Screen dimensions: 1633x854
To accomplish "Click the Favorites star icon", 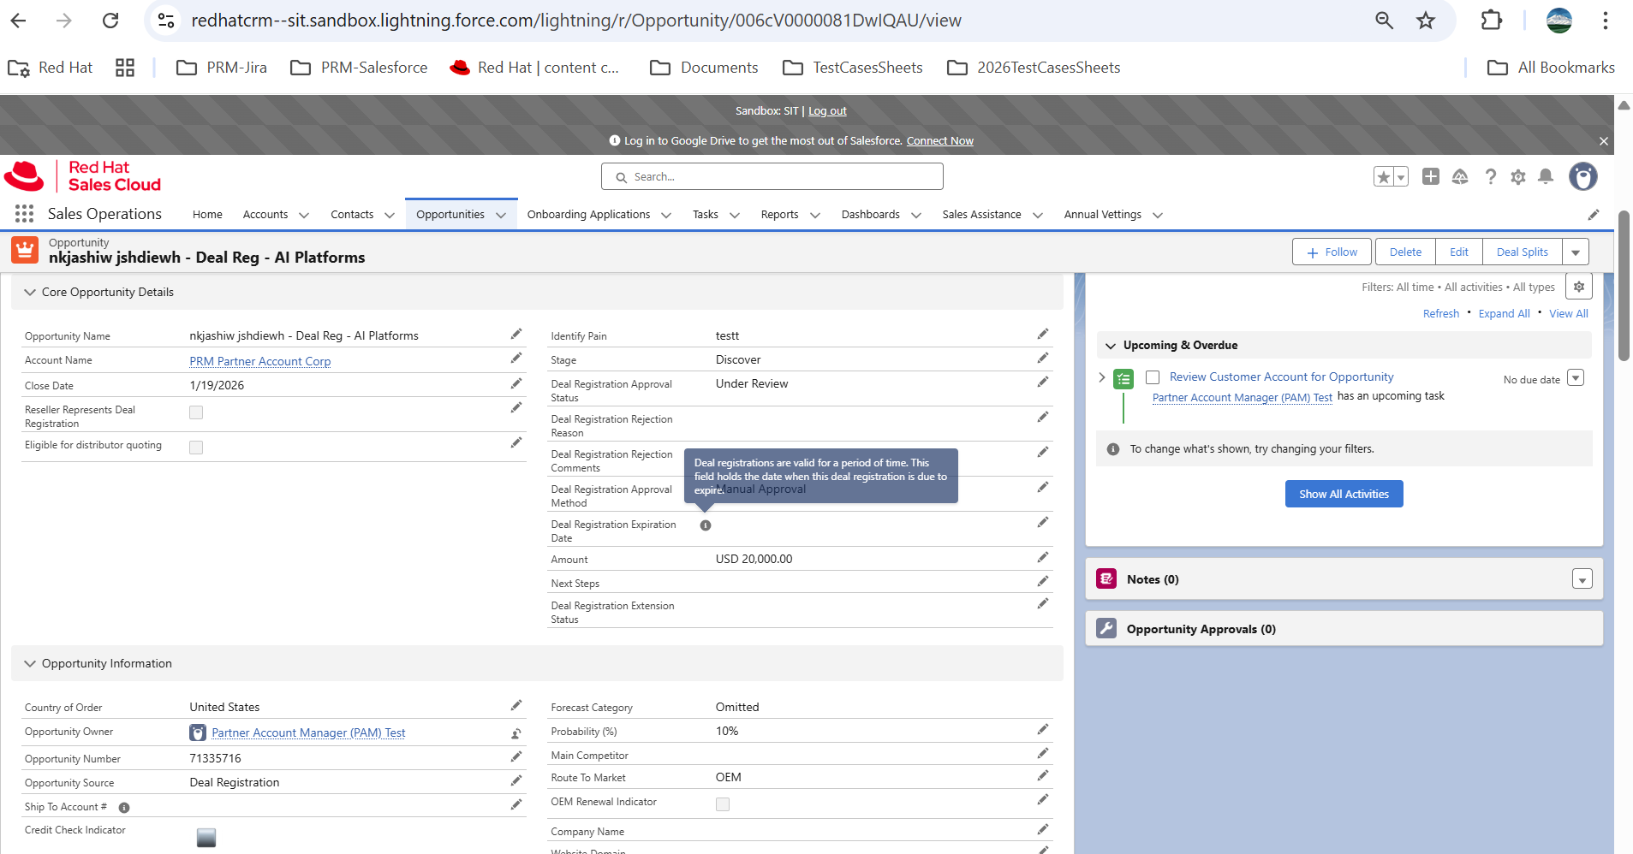I will pyautogui.click(x=1383, y=176).
